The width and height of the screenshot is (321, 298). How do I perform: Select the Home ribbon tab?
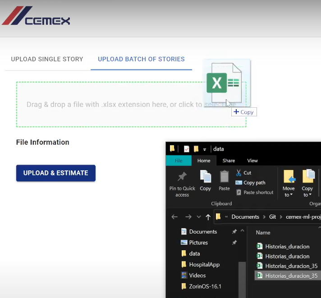pyautogui.click(x=204, y=160)
